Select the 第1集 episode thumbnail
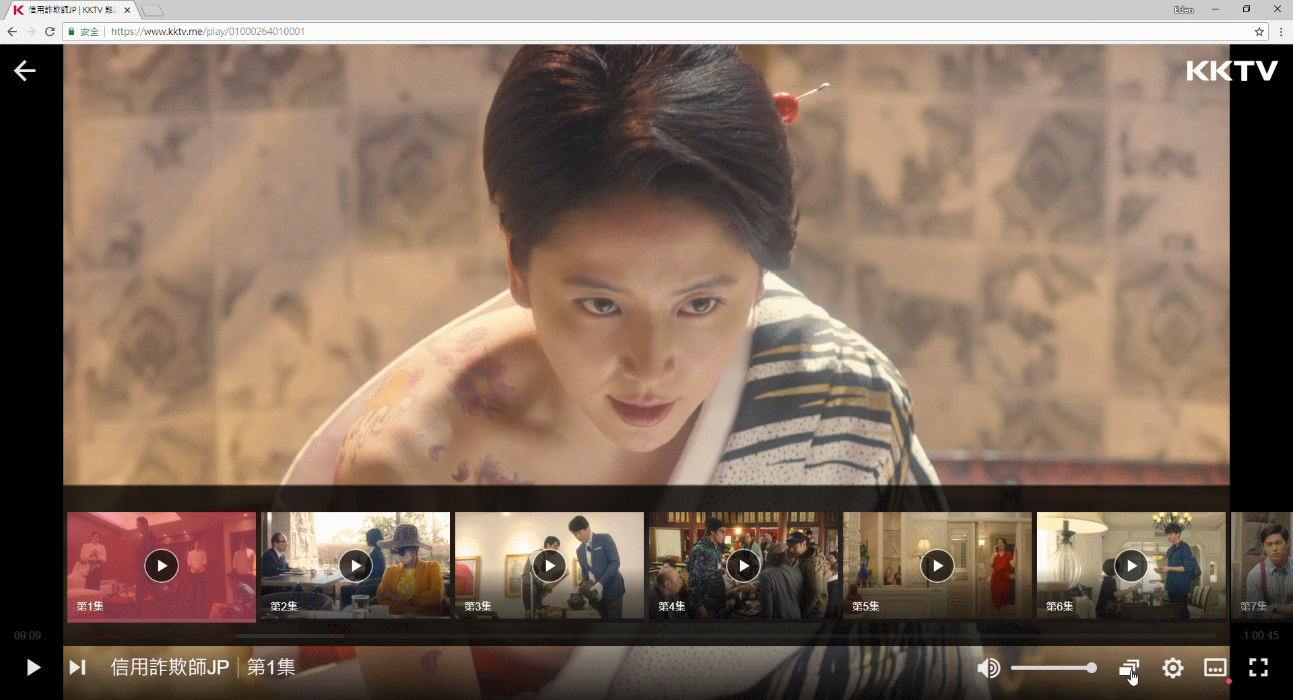1293x700 pixels. [x=162, y=566]
